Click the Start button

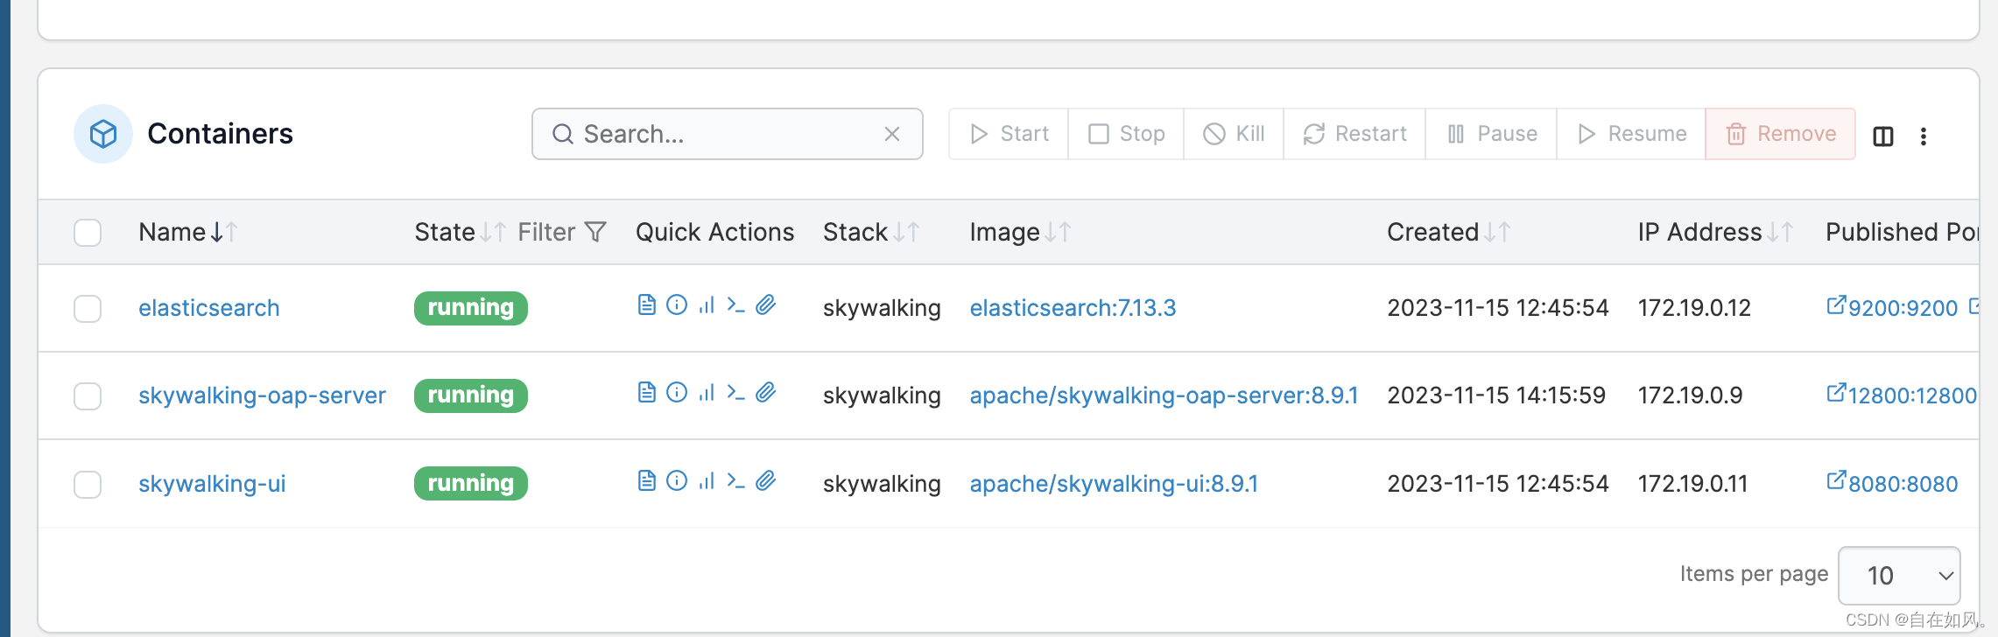click(x=1009, y=134)
